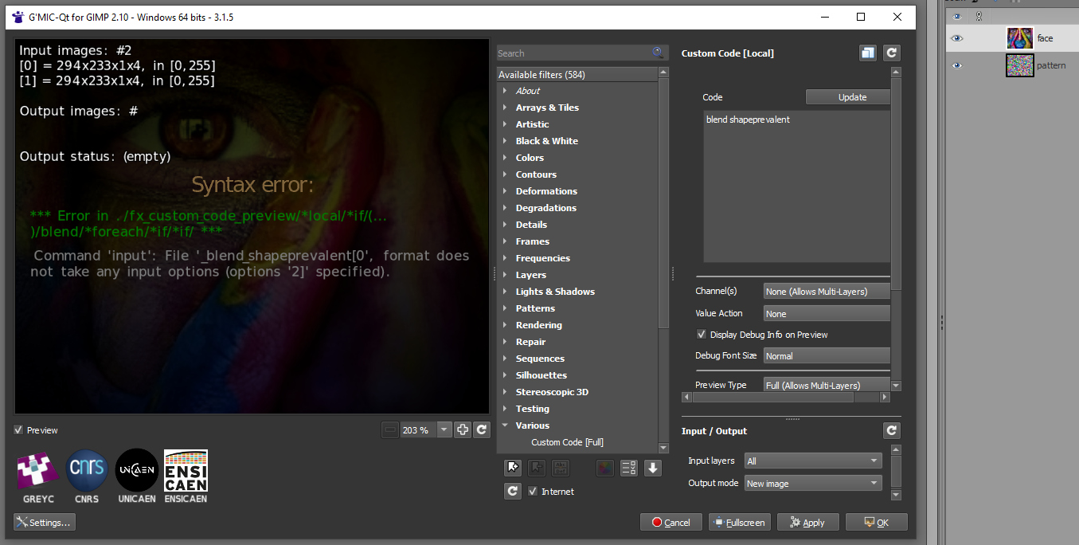Click inside the filter Search field
Screen dimensions: 1079x545
tap(573, 53)
